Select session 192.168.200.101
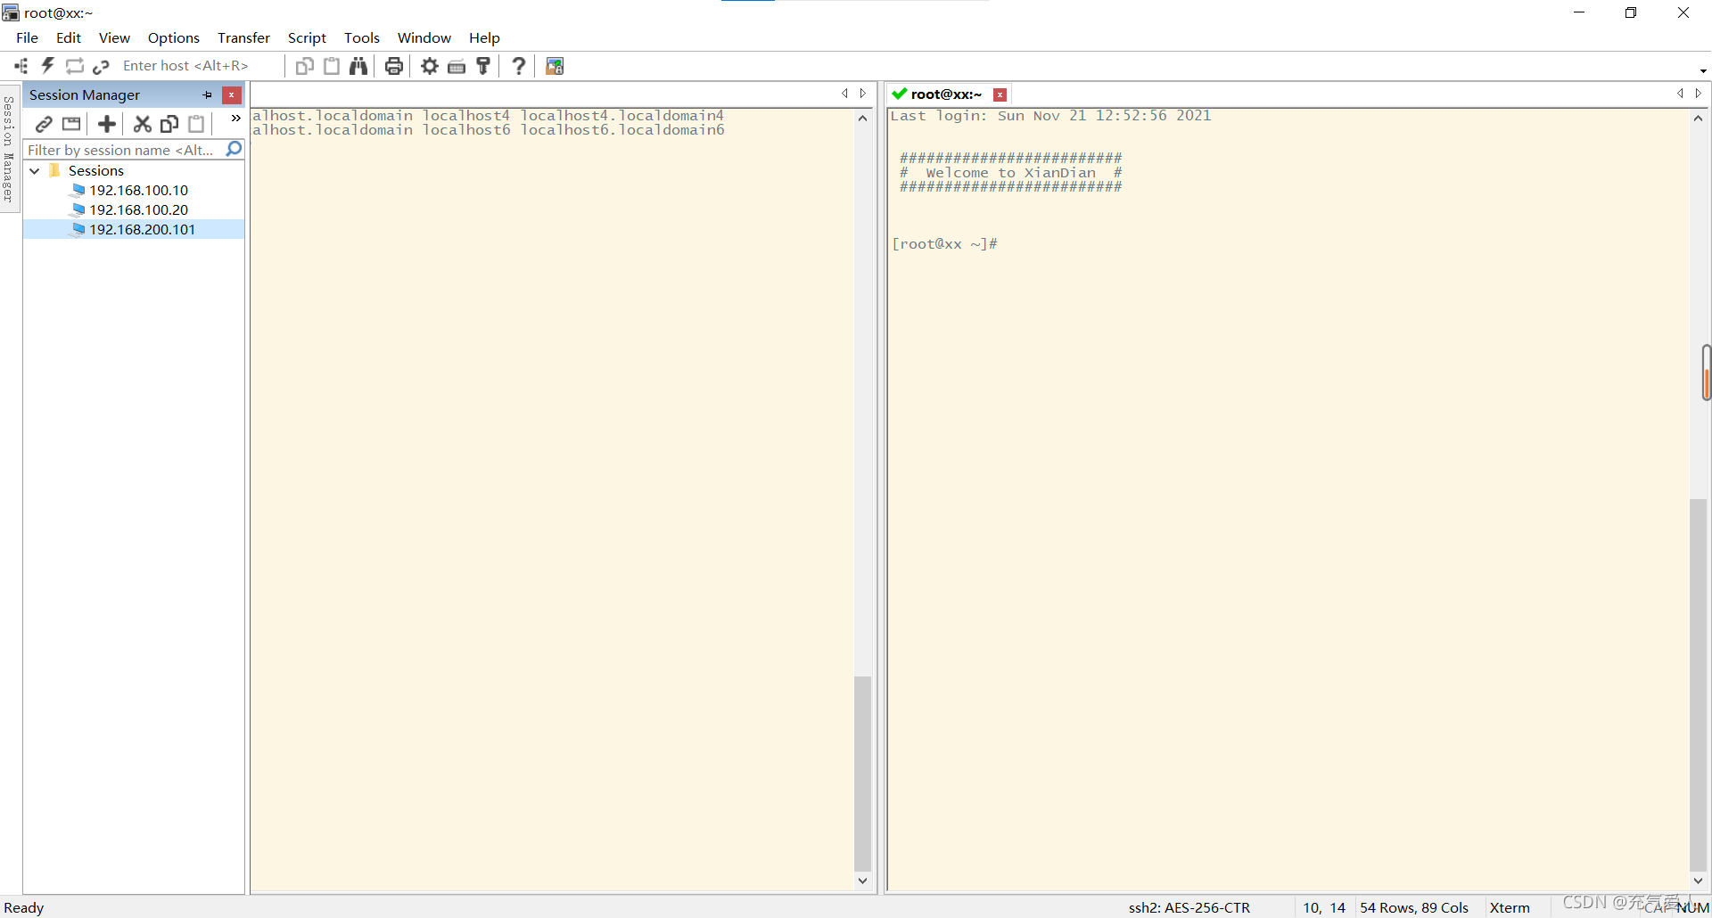The image size is (1712, 918). (143, 229)
